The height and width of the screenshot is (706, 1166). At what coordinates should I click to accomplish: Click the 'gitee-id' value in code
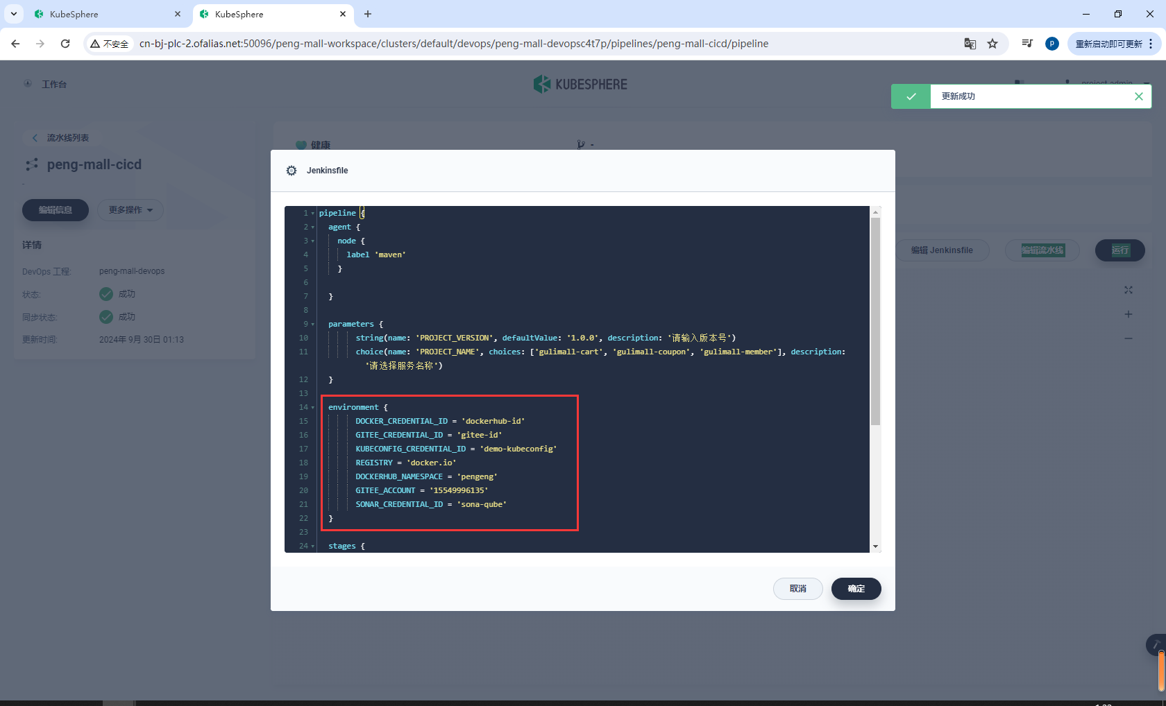point(479,435)
